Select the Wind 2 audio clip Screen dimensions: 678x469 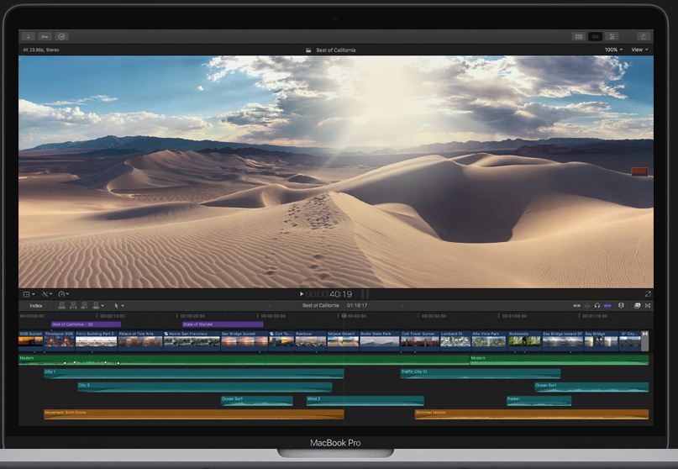365,401
